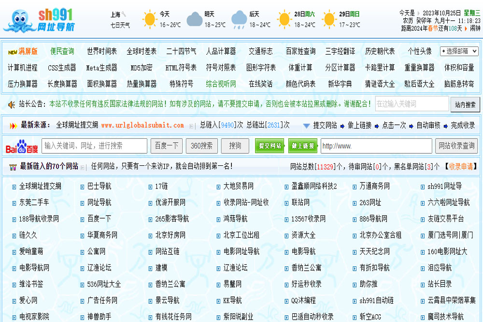Click the pencil icon next to 上海
The width and height of the screenshot is (483, 322).
[x=124, y=15]
